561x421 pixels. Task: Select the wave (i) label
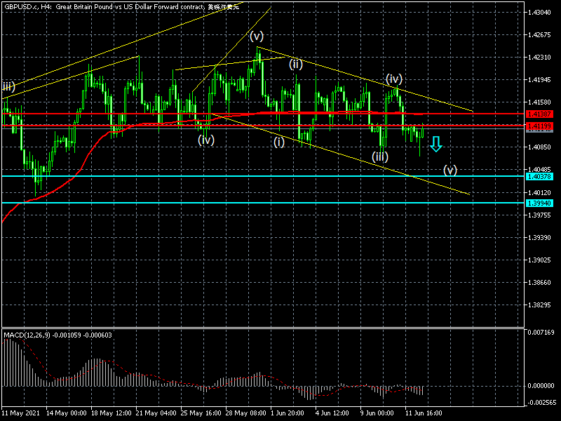pos(279,141)
